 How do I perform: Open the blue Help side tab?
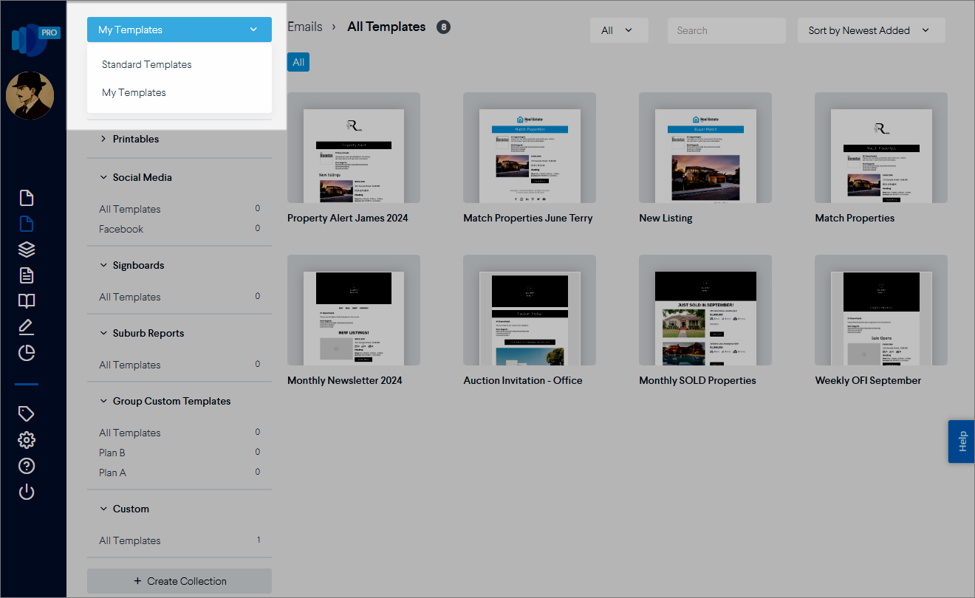[962, 441]
